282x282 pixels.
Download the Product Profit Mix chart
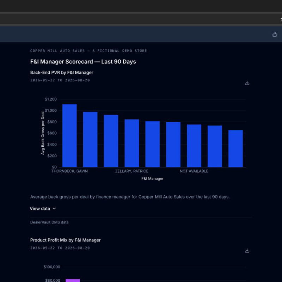[x=247, y=251]
